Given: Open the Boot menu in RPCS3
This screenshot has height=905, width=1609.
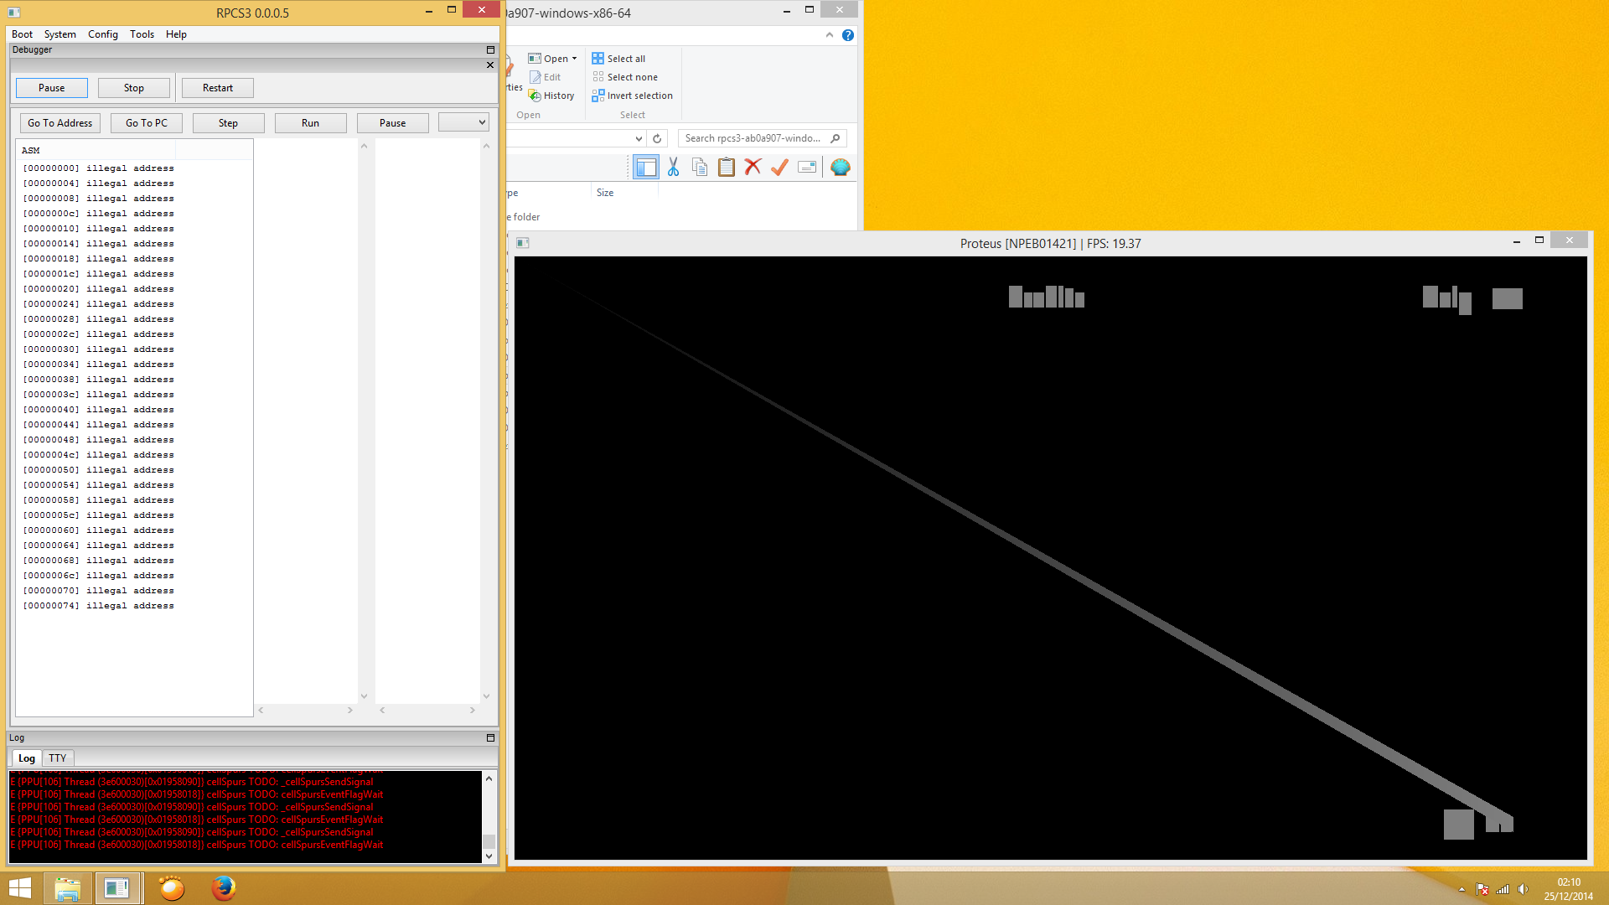Looking at the screenshot, I should coord(22,34).
